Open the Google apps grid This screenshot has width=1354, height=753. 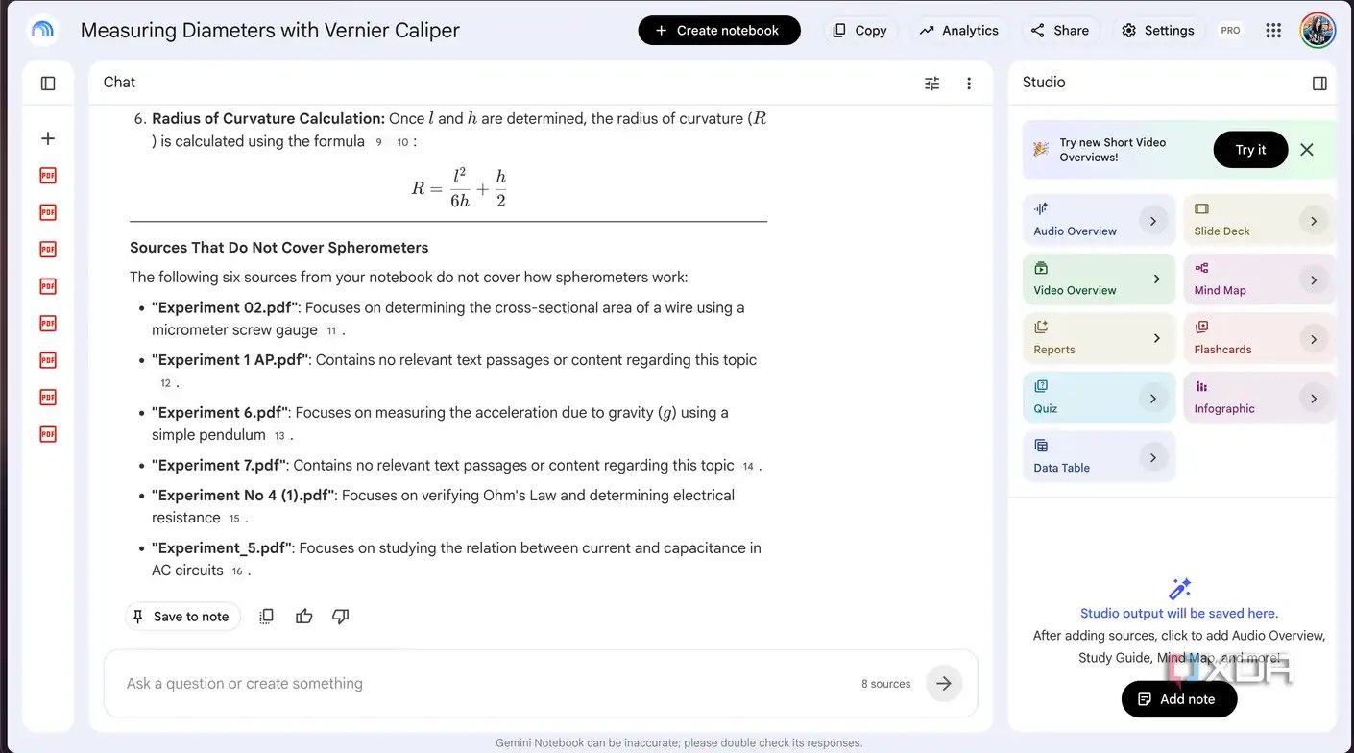(x=1273, y=31)
